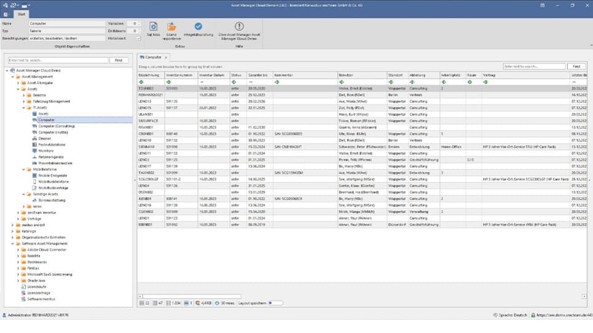The width and height of the screenshot is (593, 333).
Task: Click the Sprache Deutsch language indicator
Action: [510, 315]
